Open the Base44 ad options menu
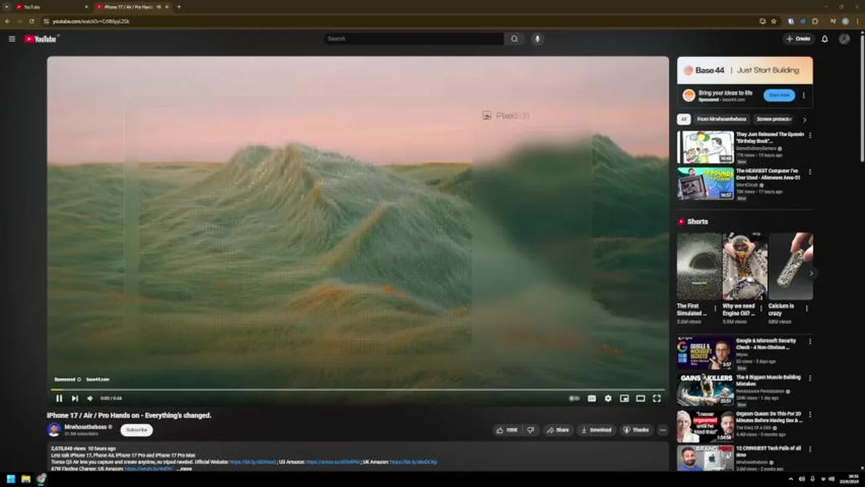 coord(804,95)
